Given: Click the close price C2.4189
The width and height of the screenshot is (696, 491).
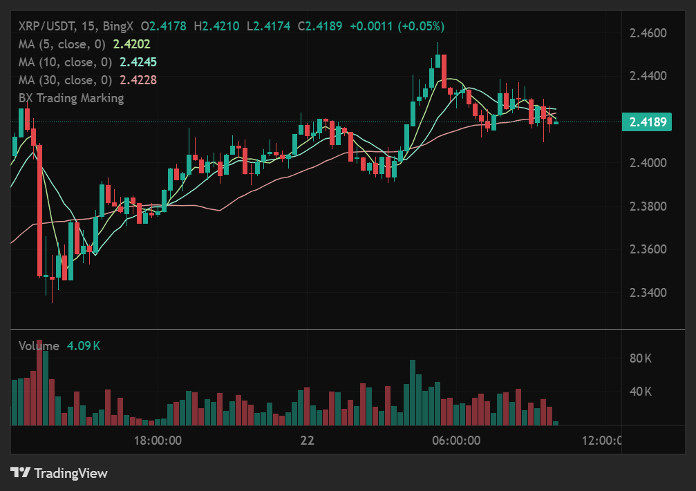Looking at the screenshot, I should point(320,26).
